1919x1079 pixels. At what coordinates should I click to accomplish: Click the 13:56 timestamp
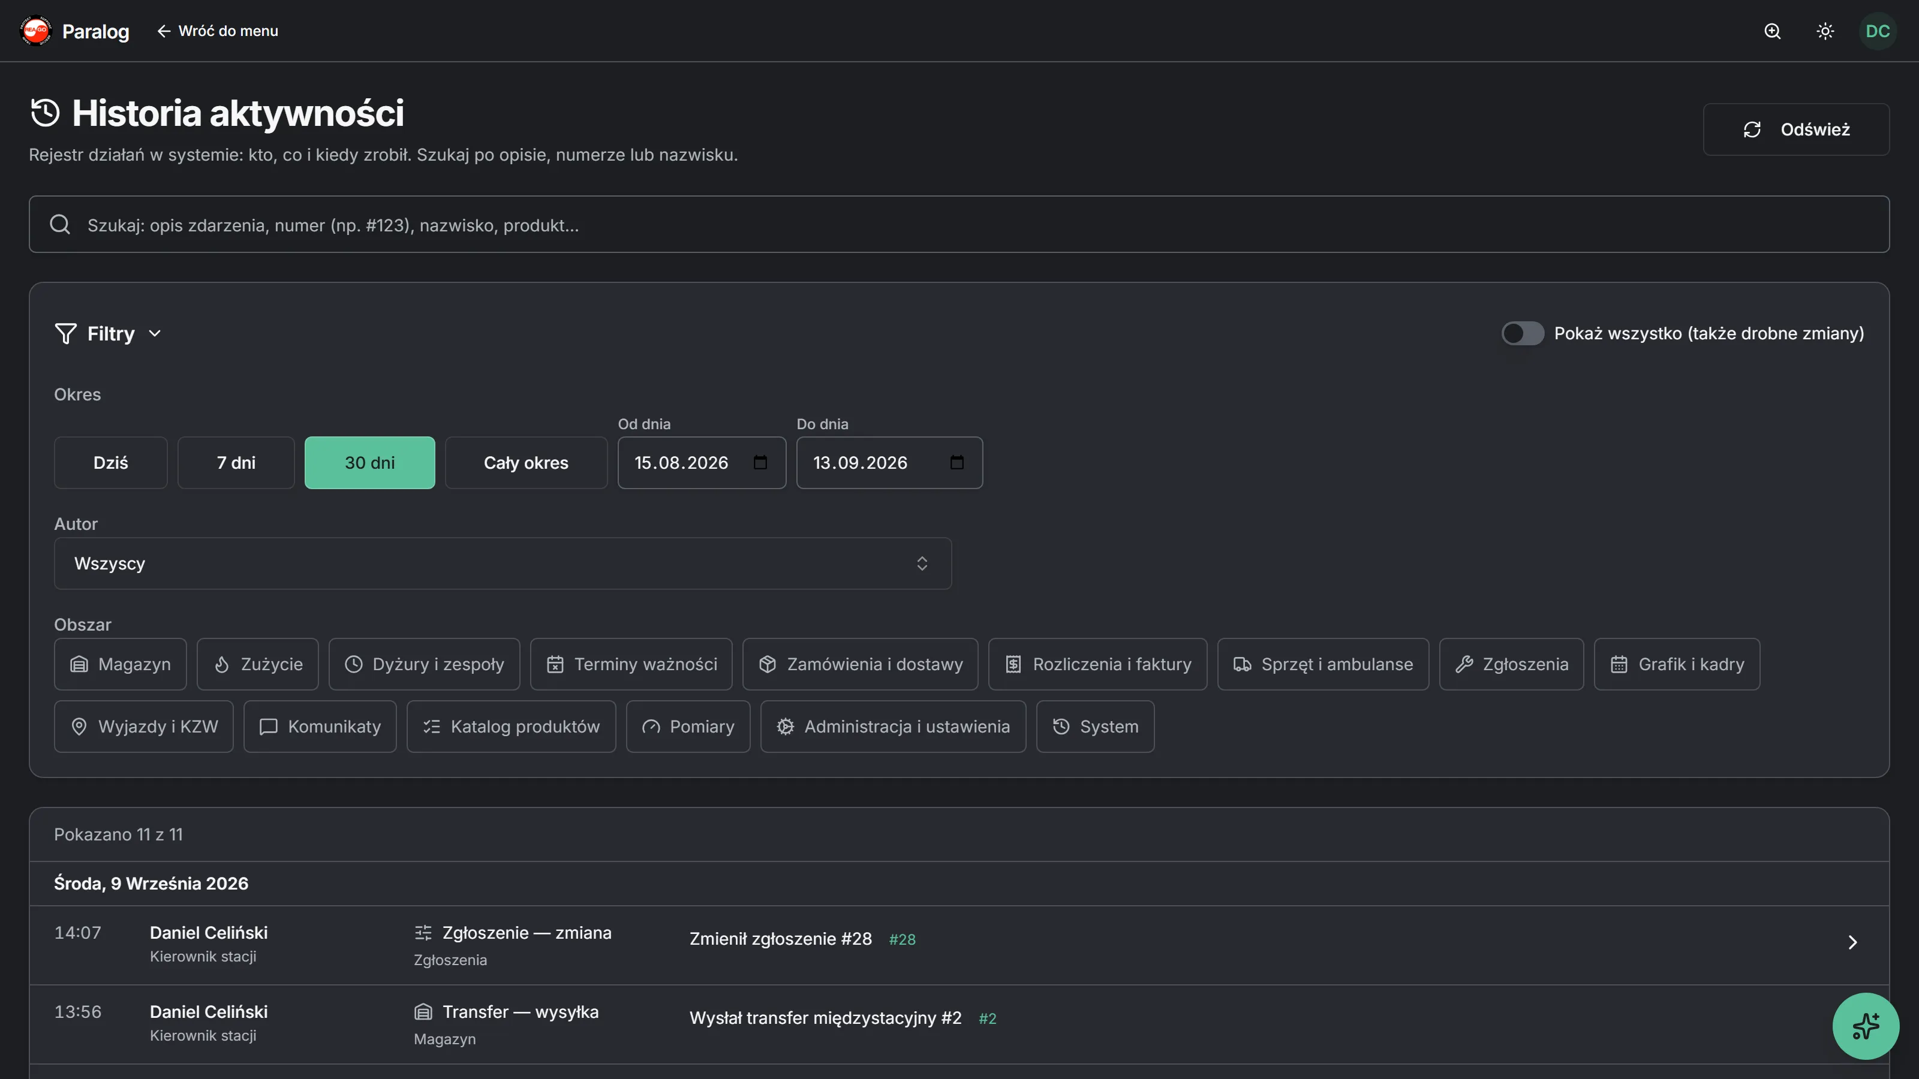coord(77,1011)
